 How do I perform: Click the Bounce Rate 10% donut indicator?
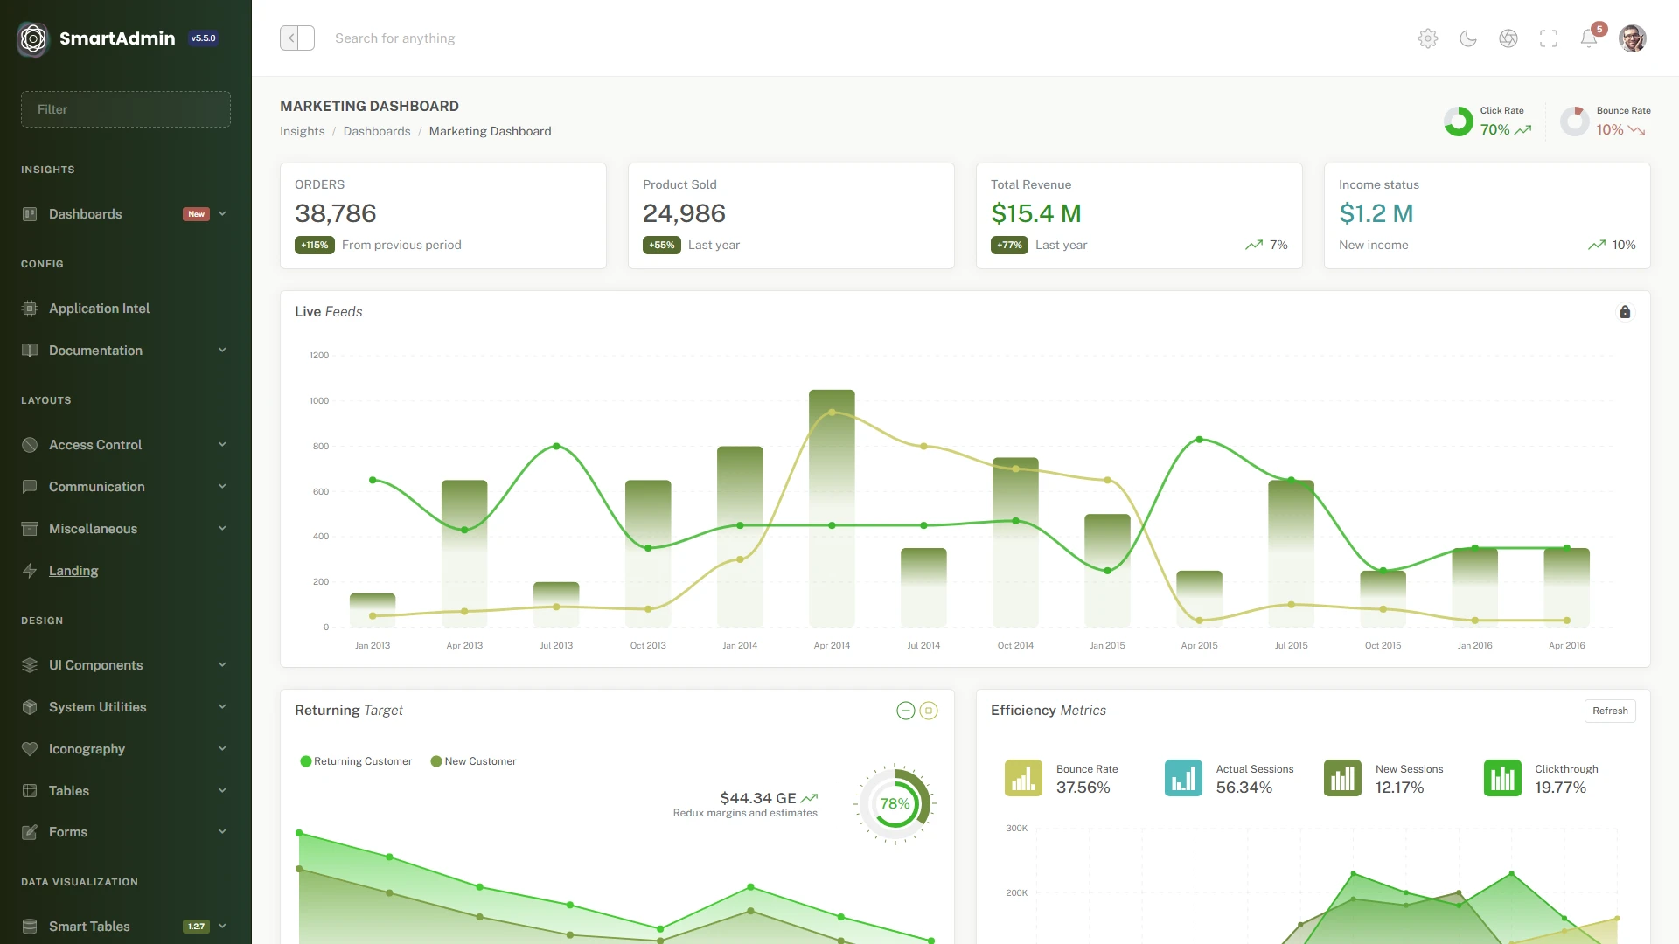[1575, 121]
